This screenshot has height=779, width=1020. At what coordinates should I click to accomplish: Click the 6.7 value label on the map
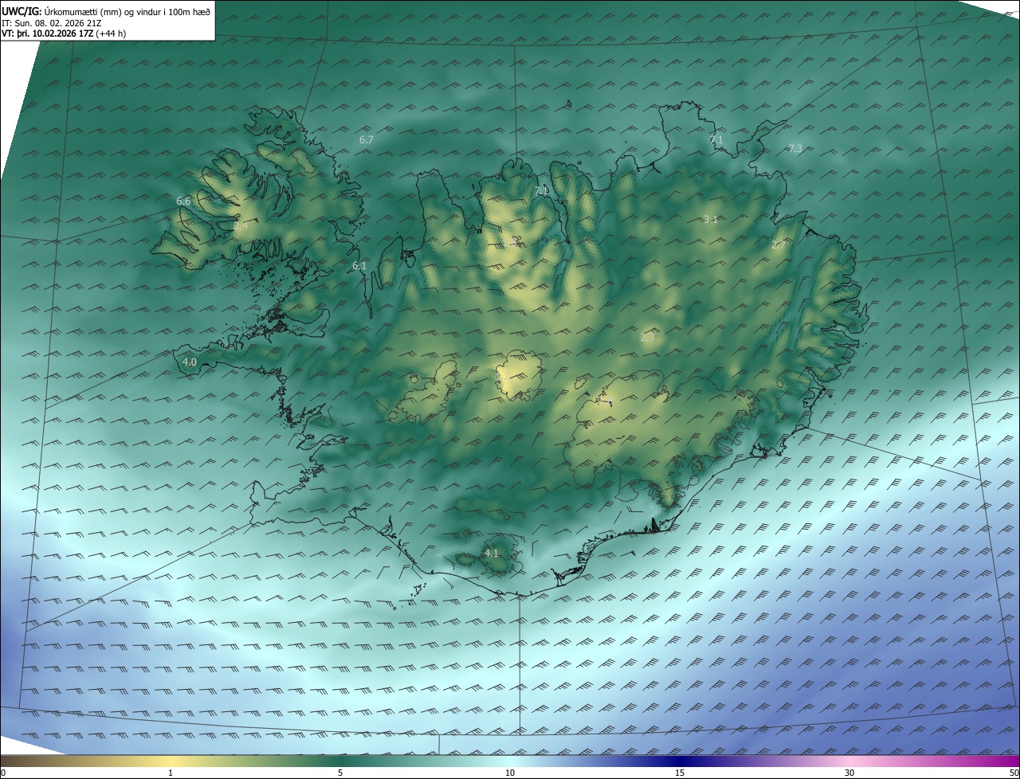[x=367, y=139]
